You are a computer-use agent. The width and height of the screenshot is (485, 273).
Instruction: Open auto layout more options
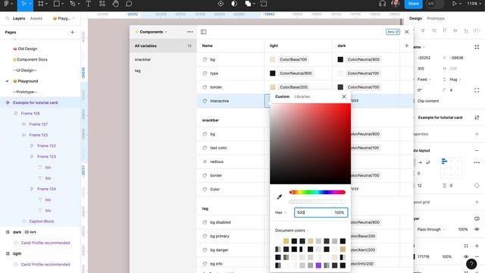point(477,162)
